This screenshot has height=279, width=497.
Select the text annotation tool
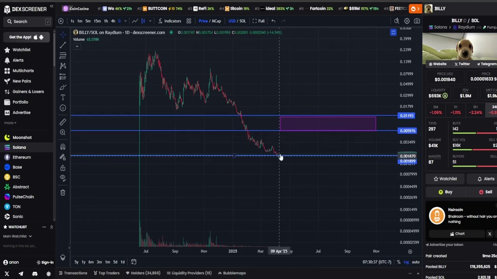click(63, 97)
